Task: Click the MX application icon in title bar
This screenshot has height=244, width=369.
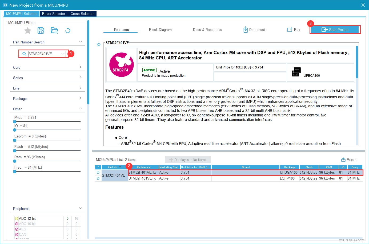Action: tap(5, 5)
